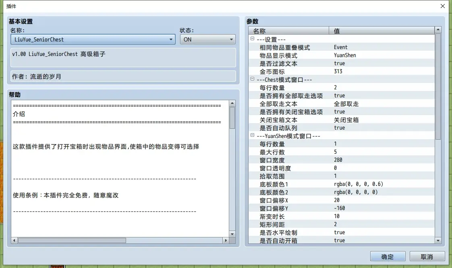
Task: Select the 窗口偏移Y parameter row
Action: pyautogui.click(x=342, y=208)
